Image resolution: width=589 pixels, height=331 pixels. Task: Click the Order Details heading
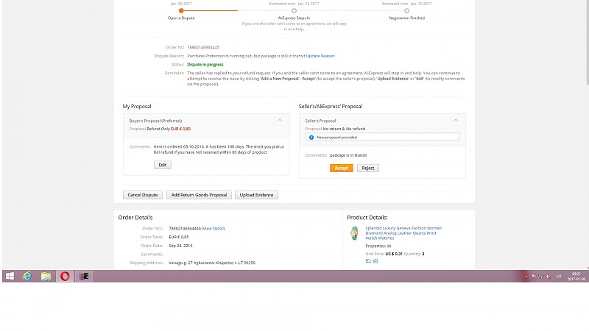click(135, 218)
